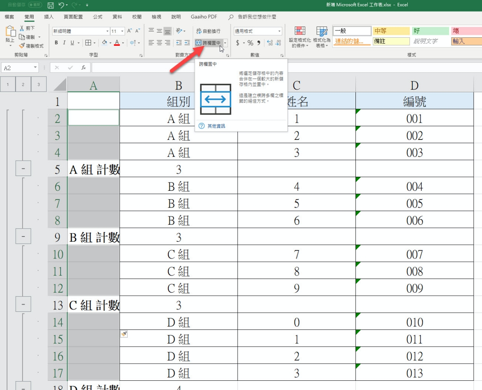Toggle Wrap Text (自動換行)

(208, 31)
